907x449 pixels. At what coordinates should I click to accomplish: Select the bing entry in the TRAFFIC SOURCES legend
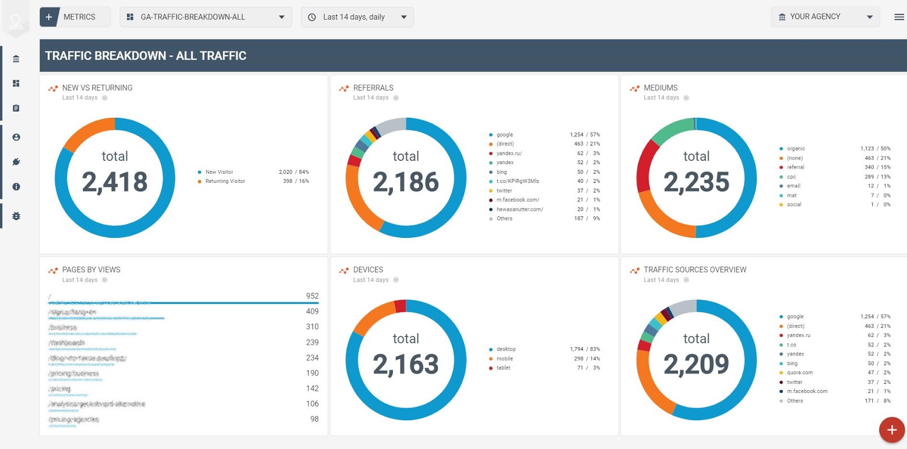pos(792,364)
